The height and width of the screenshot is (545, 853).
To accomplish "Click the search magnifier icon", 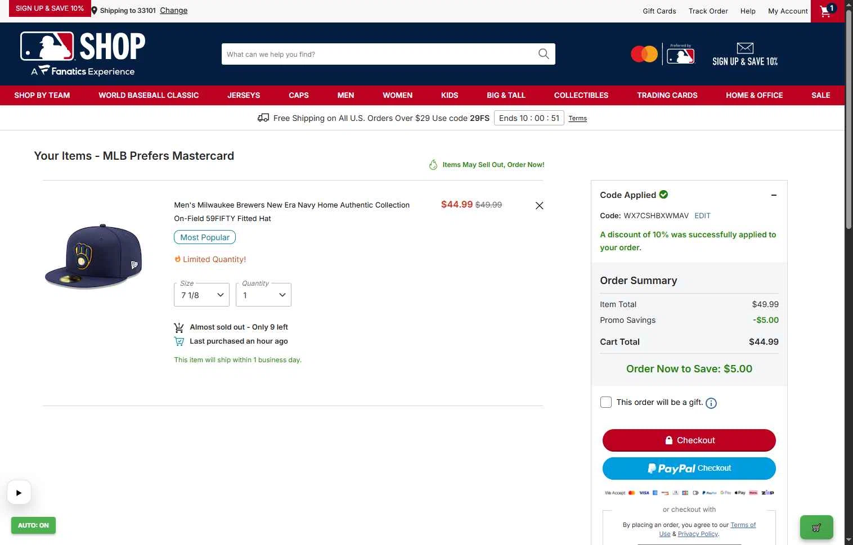I will [544, 54].
